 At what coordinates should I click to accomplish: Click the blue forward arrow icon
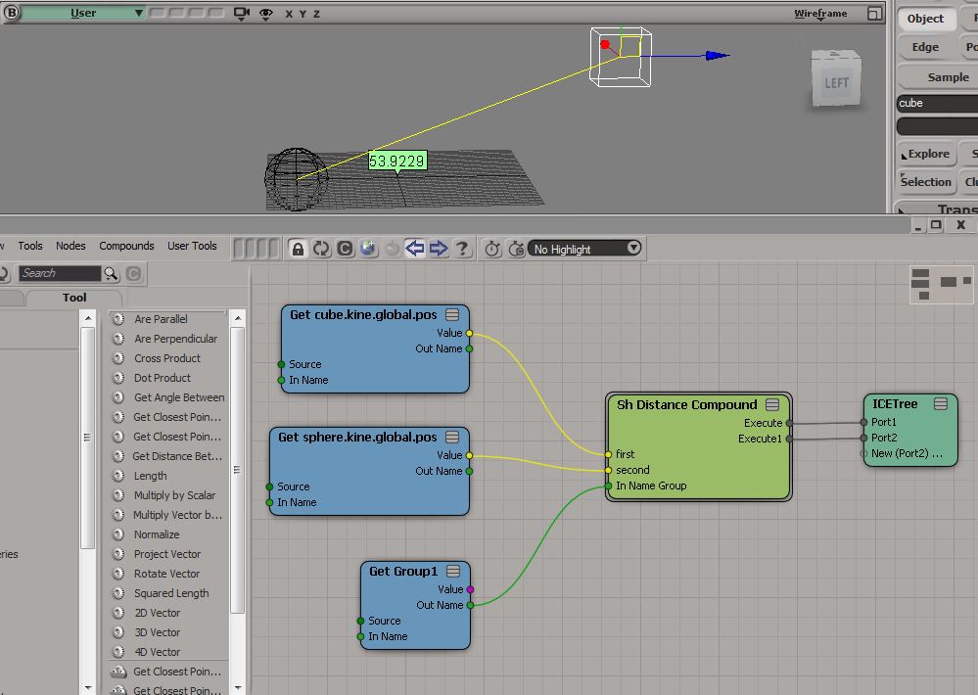click(x=439, y=249)
